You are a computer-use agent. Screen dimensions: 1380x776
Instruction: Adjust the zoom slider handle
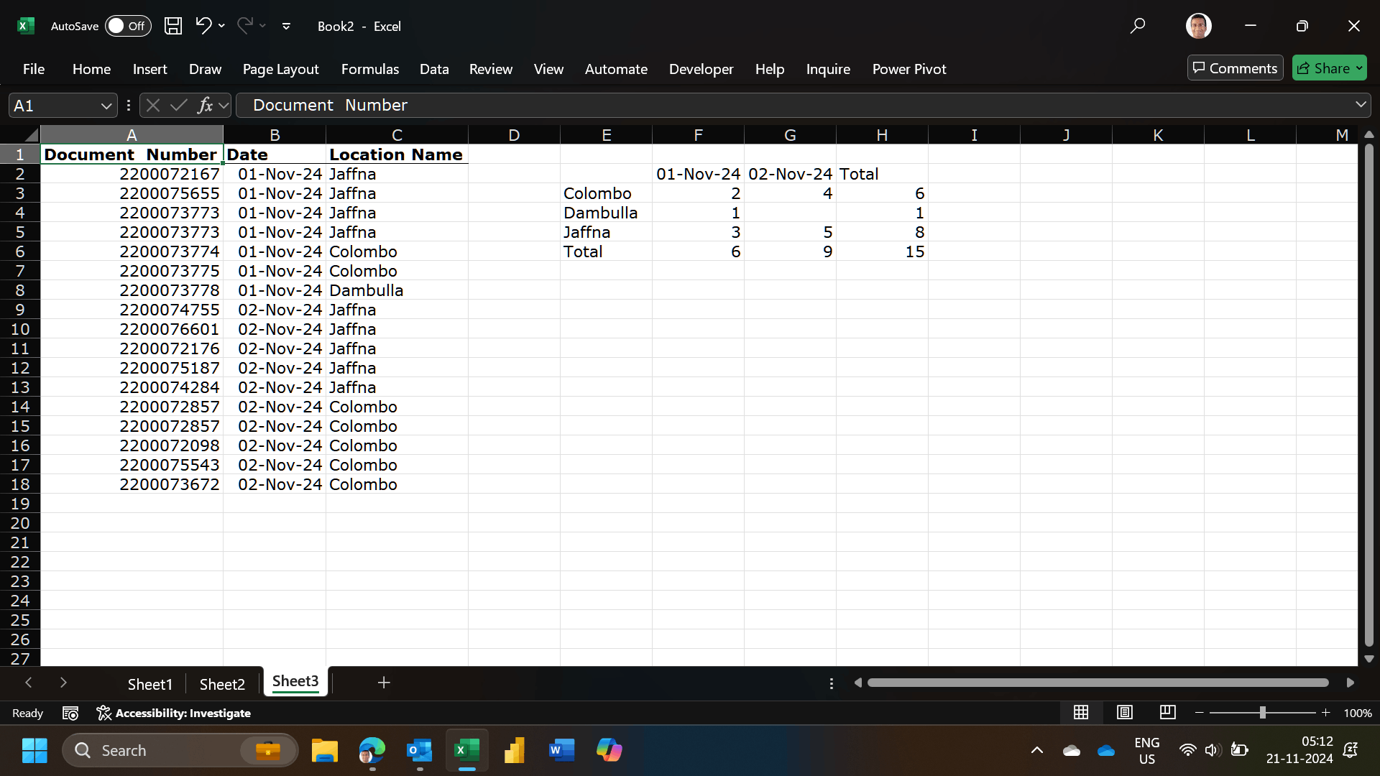click(1262, 713)
